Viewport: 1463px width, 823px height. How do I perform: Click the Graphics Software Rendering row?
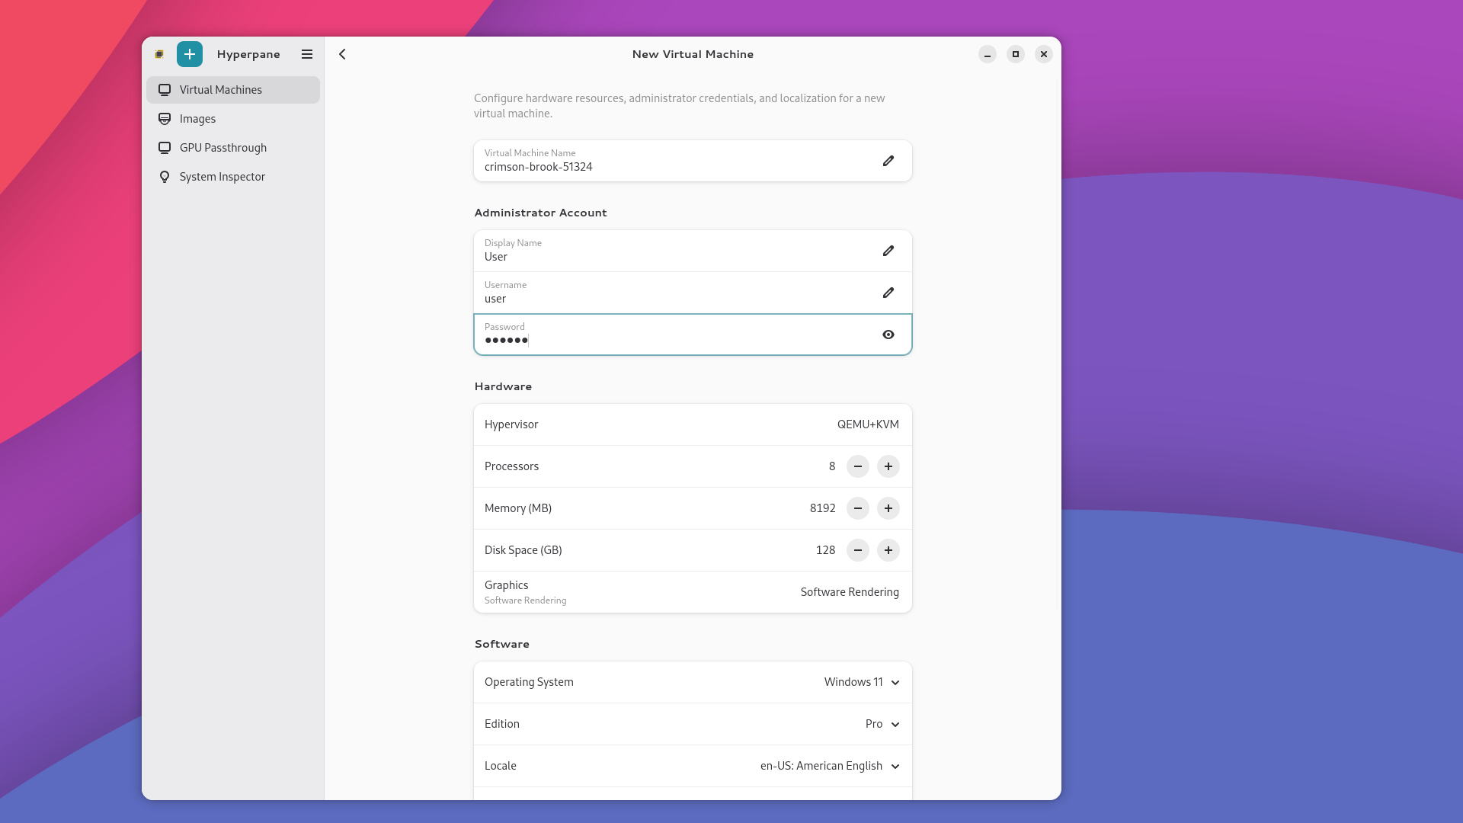[x=692, y=592]
